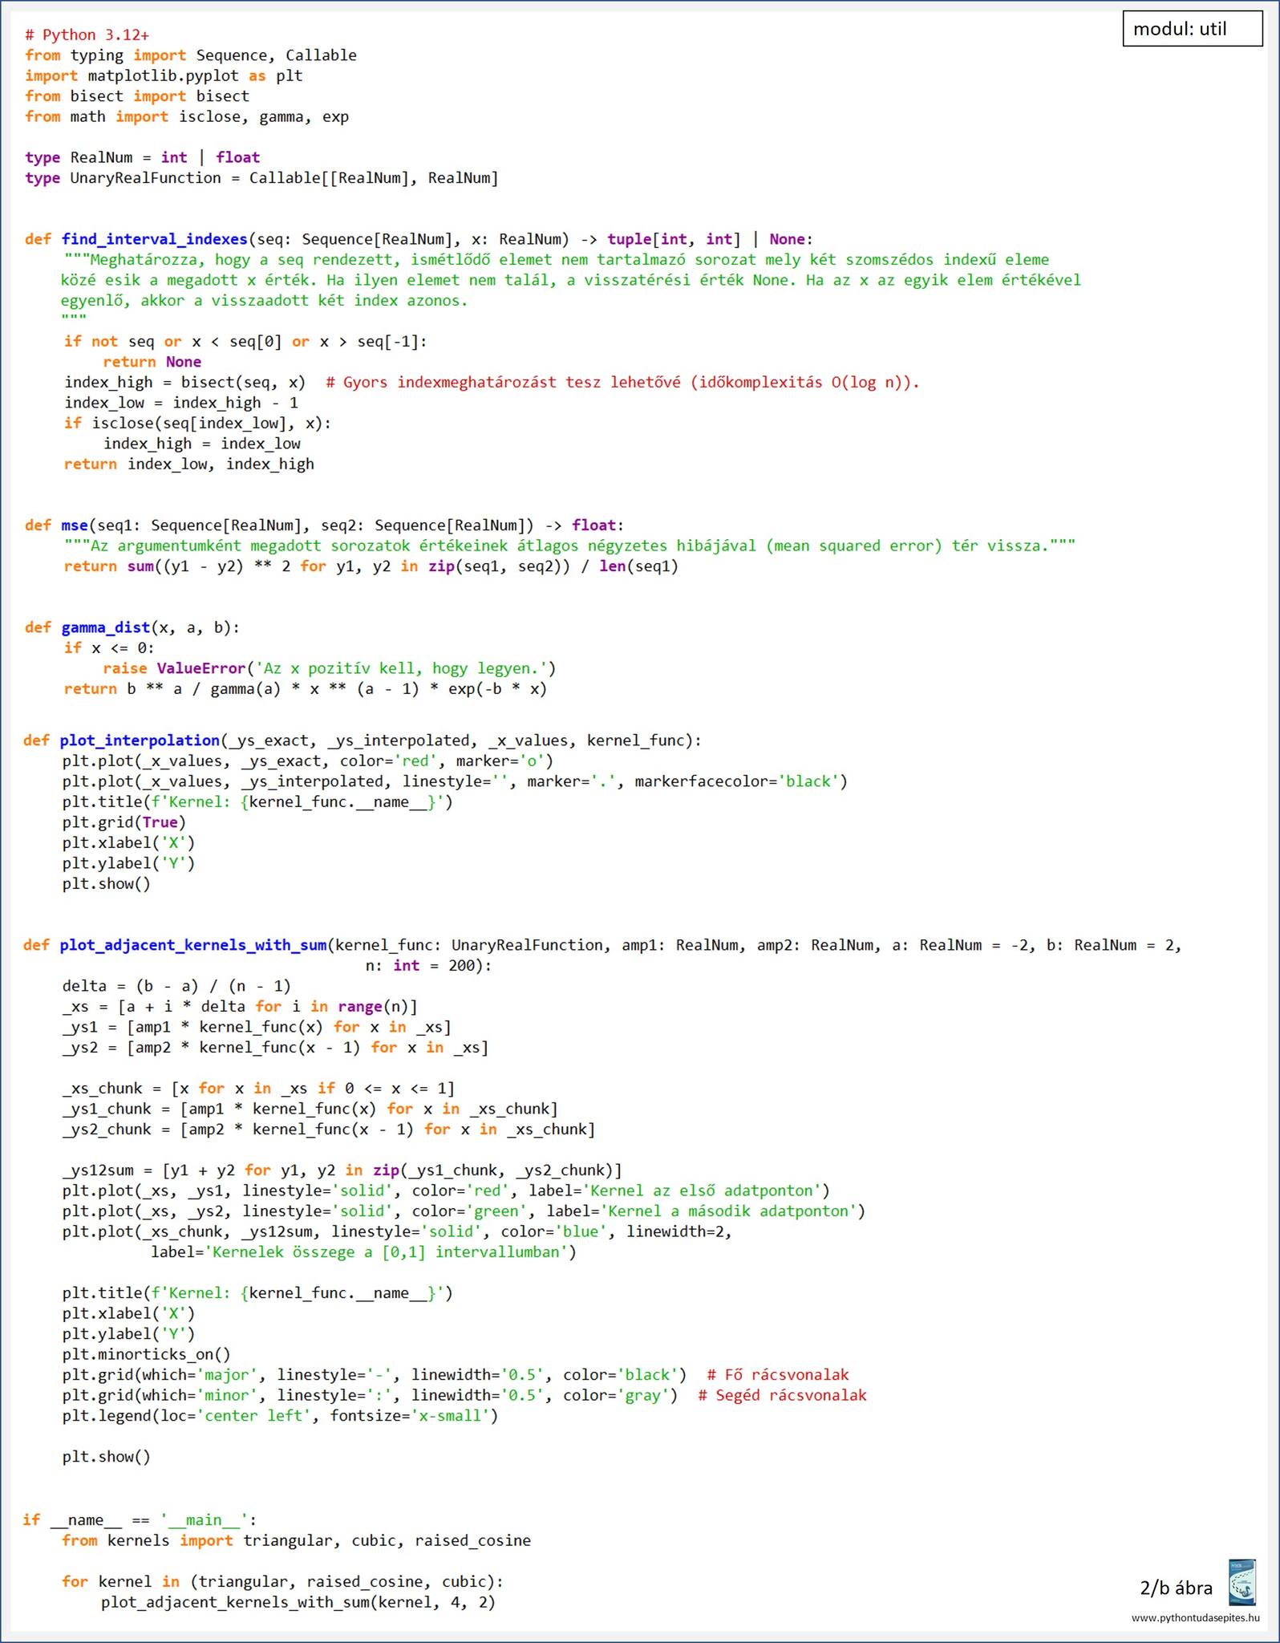
Task: Click the 'from typing import Sequence, Callable' line
Action: [x=191, y=55]
